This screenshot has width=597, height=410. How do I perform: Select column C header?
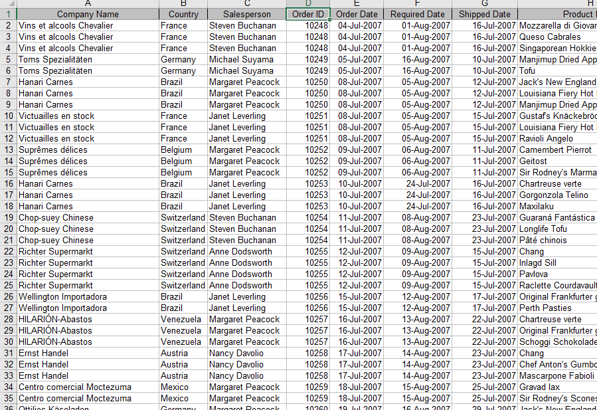pos(247,3)
